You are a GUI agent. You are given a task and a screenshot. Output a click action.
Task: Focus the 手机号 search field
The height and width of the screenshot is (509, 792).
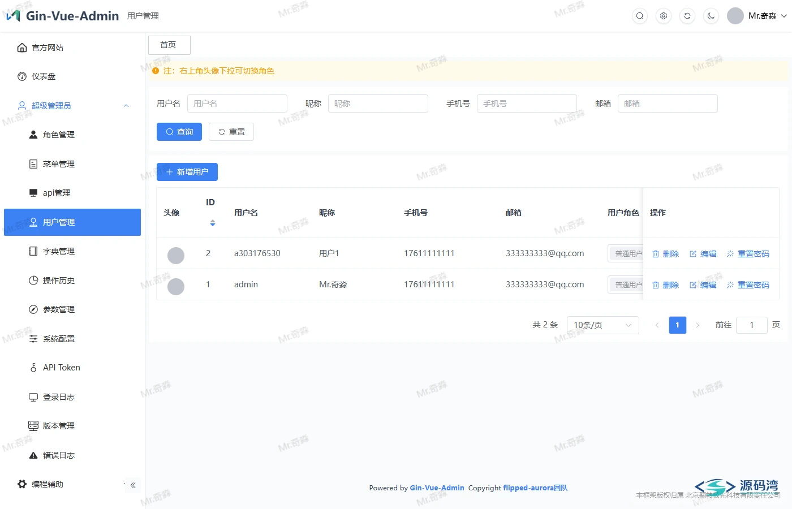point(527,103)
